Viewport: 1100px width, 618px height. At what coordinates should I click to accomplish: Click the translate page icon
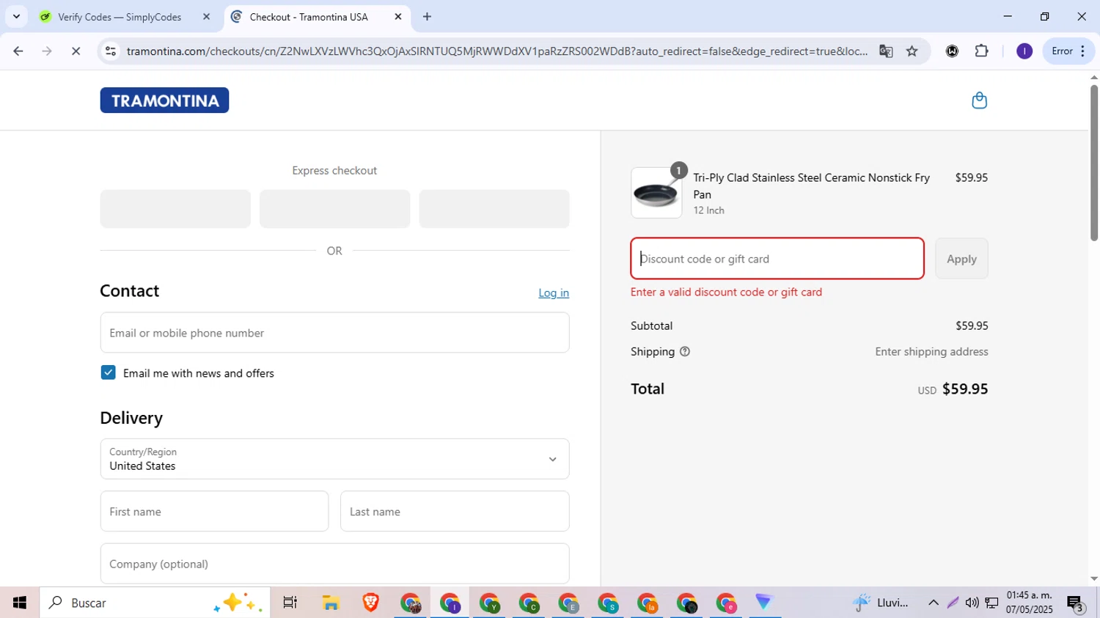[886, 51]
